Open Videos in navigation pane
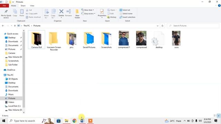This screenshot has width=221, height=124. [11, 102]
